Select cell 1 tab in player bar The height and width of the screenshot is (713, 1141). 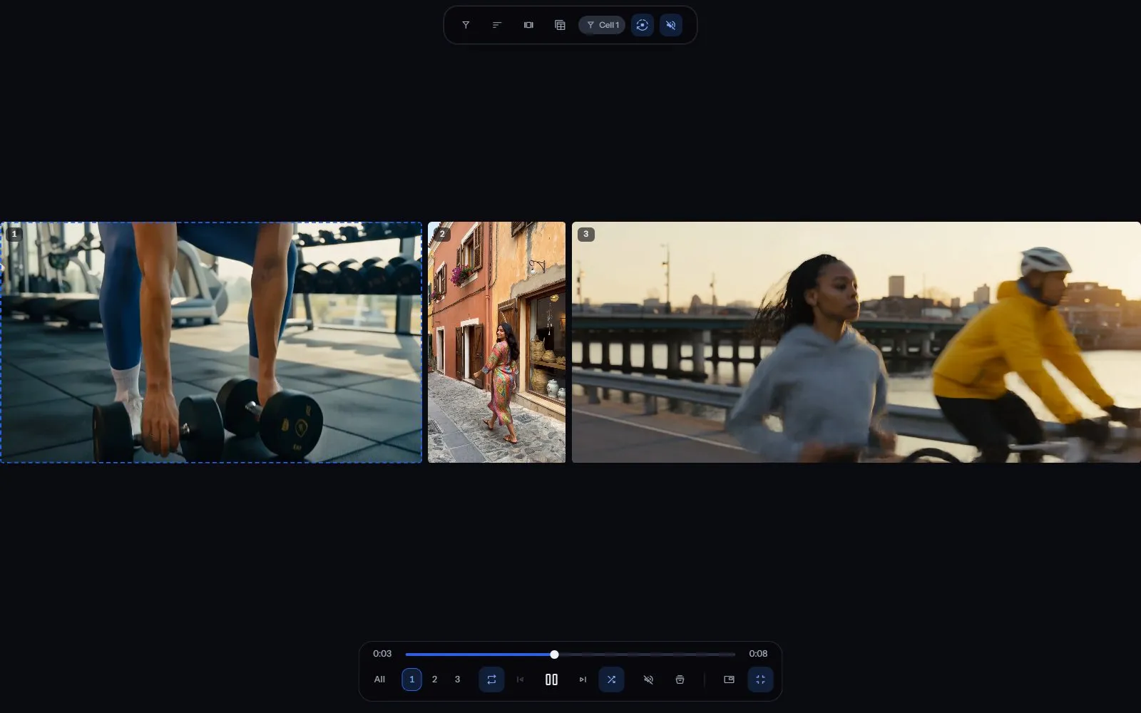tap(411, 679)
